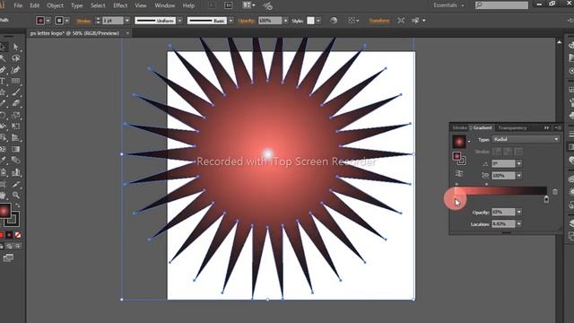Screen dimensions: 574x323
Task: Choose the Type tool
Action: coord(3,81)
